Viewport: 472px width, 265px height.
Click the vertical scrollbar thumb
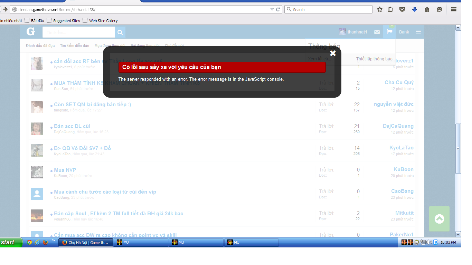(x=458, y=149)
